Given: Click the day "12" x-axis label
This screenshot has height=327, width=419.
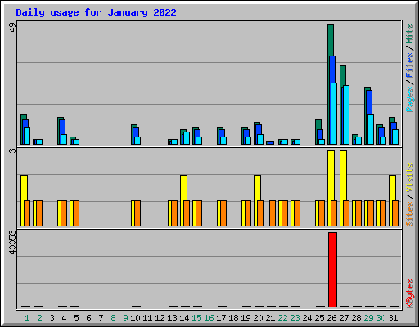Looking at the screenshot, I should coord(160,318).
